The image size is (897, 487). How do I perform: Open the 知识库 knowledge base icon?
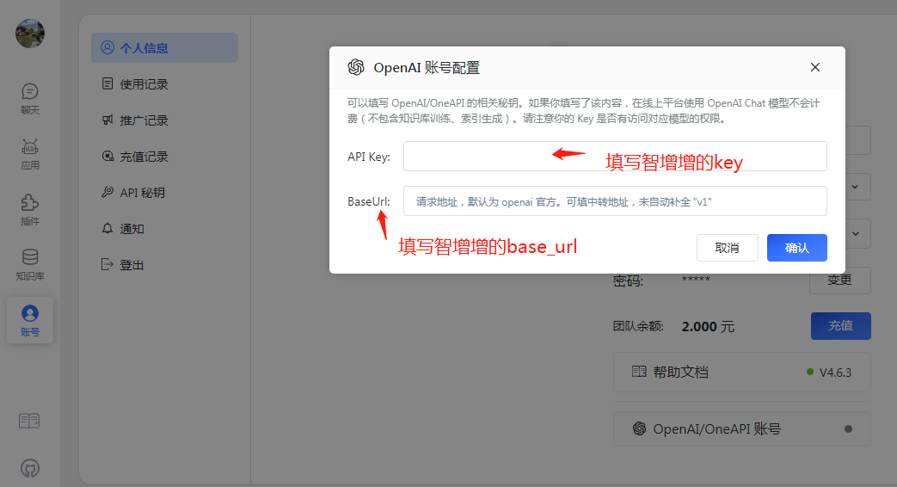coord(30,264)
